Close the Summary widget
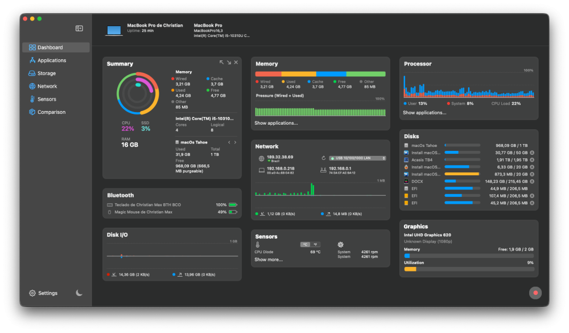 click(x=236, y=63)
